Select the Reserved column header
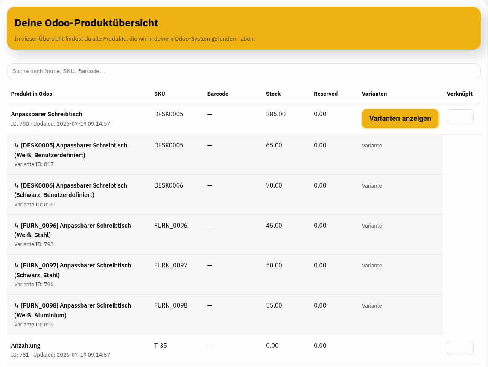This screenshot has height=367, width=488. point(325,94)
